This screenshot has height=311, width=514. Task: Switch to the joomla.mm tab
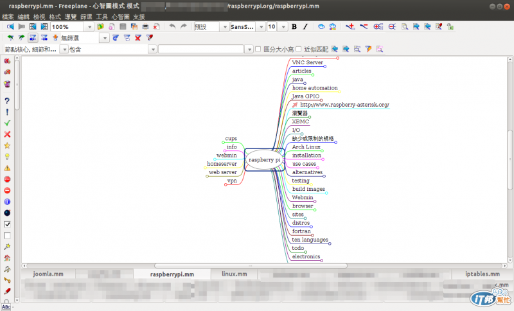(x=48, y=274)
